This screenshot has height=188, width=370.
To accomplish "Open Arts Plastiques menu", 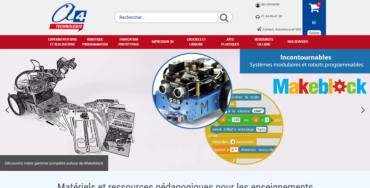I will pos(230,42).
